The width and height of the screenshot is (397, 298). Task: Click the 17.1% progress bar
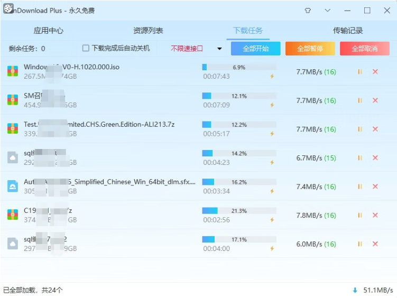[x=239, y=239]
